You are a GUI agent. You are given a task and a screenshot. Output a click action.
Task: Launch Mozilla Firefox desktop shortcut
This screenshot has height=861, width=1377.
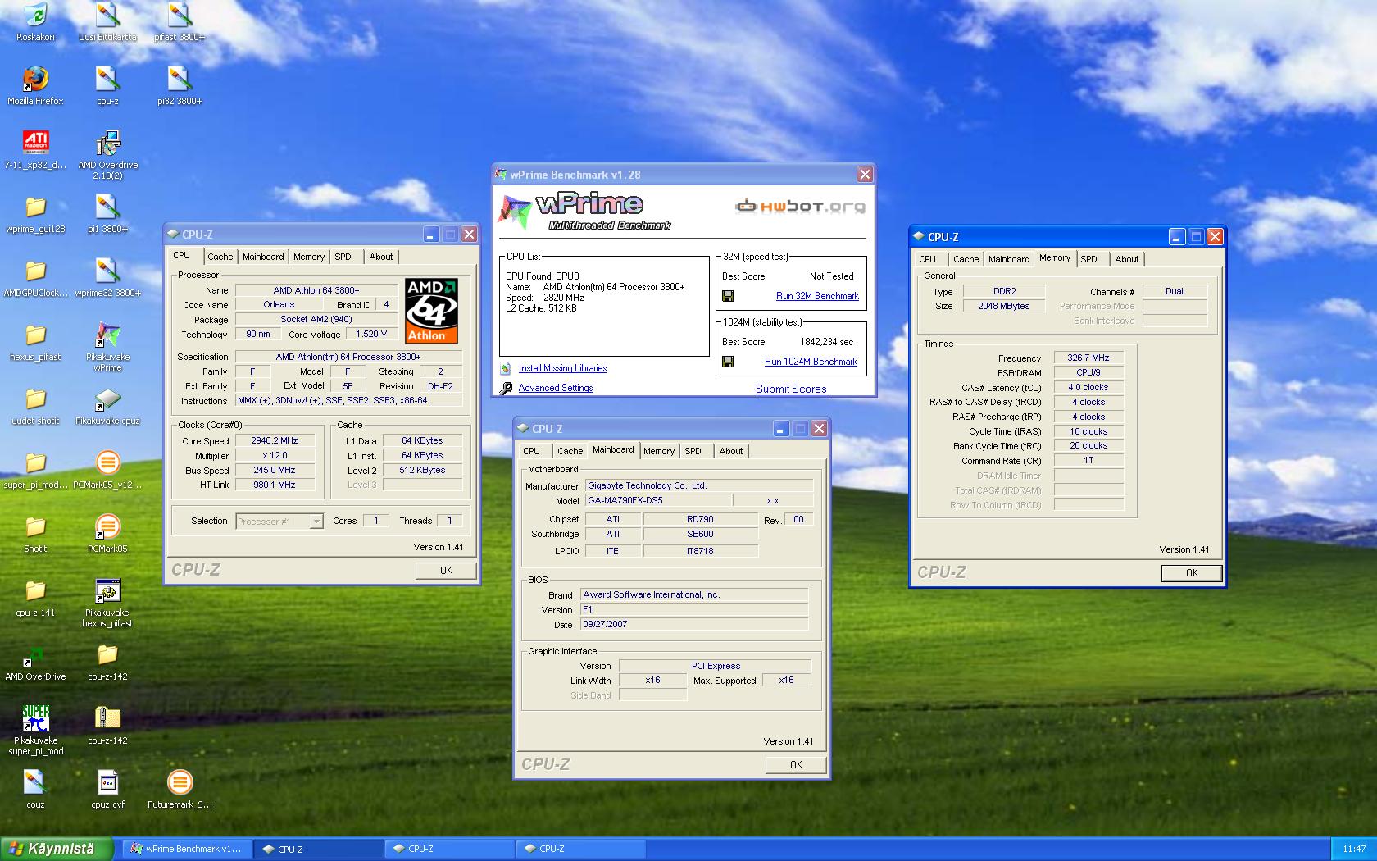point(35,79)
